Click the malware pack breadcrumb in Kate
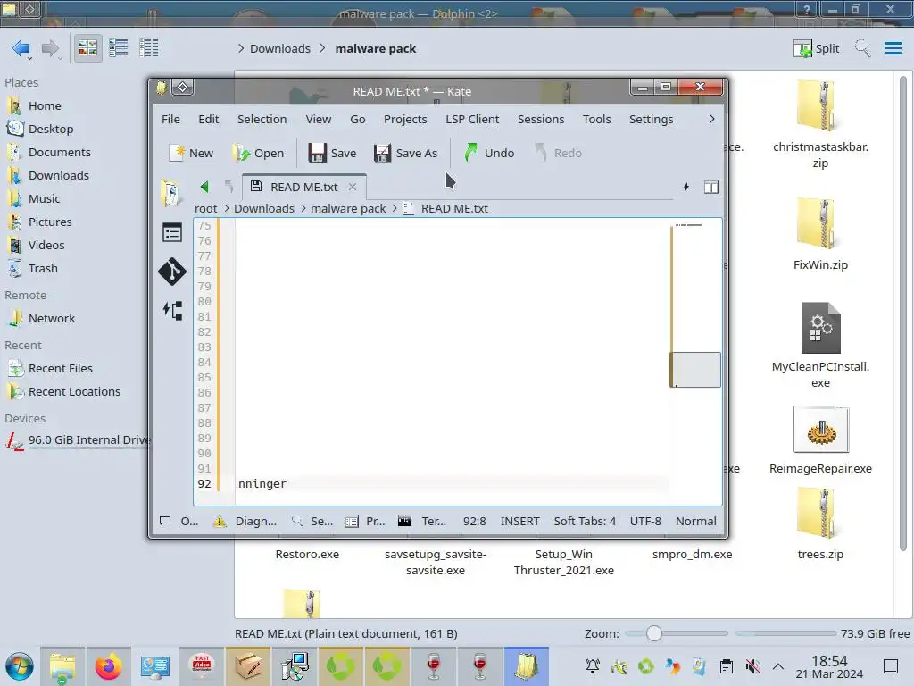914x686 pixels. pyautogui.click(x=348, y=208)
